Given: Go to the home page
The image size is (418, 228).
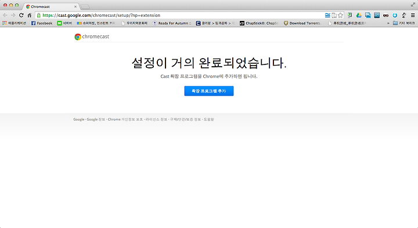Looking at the screenshot, I should [x=30, y=15].
